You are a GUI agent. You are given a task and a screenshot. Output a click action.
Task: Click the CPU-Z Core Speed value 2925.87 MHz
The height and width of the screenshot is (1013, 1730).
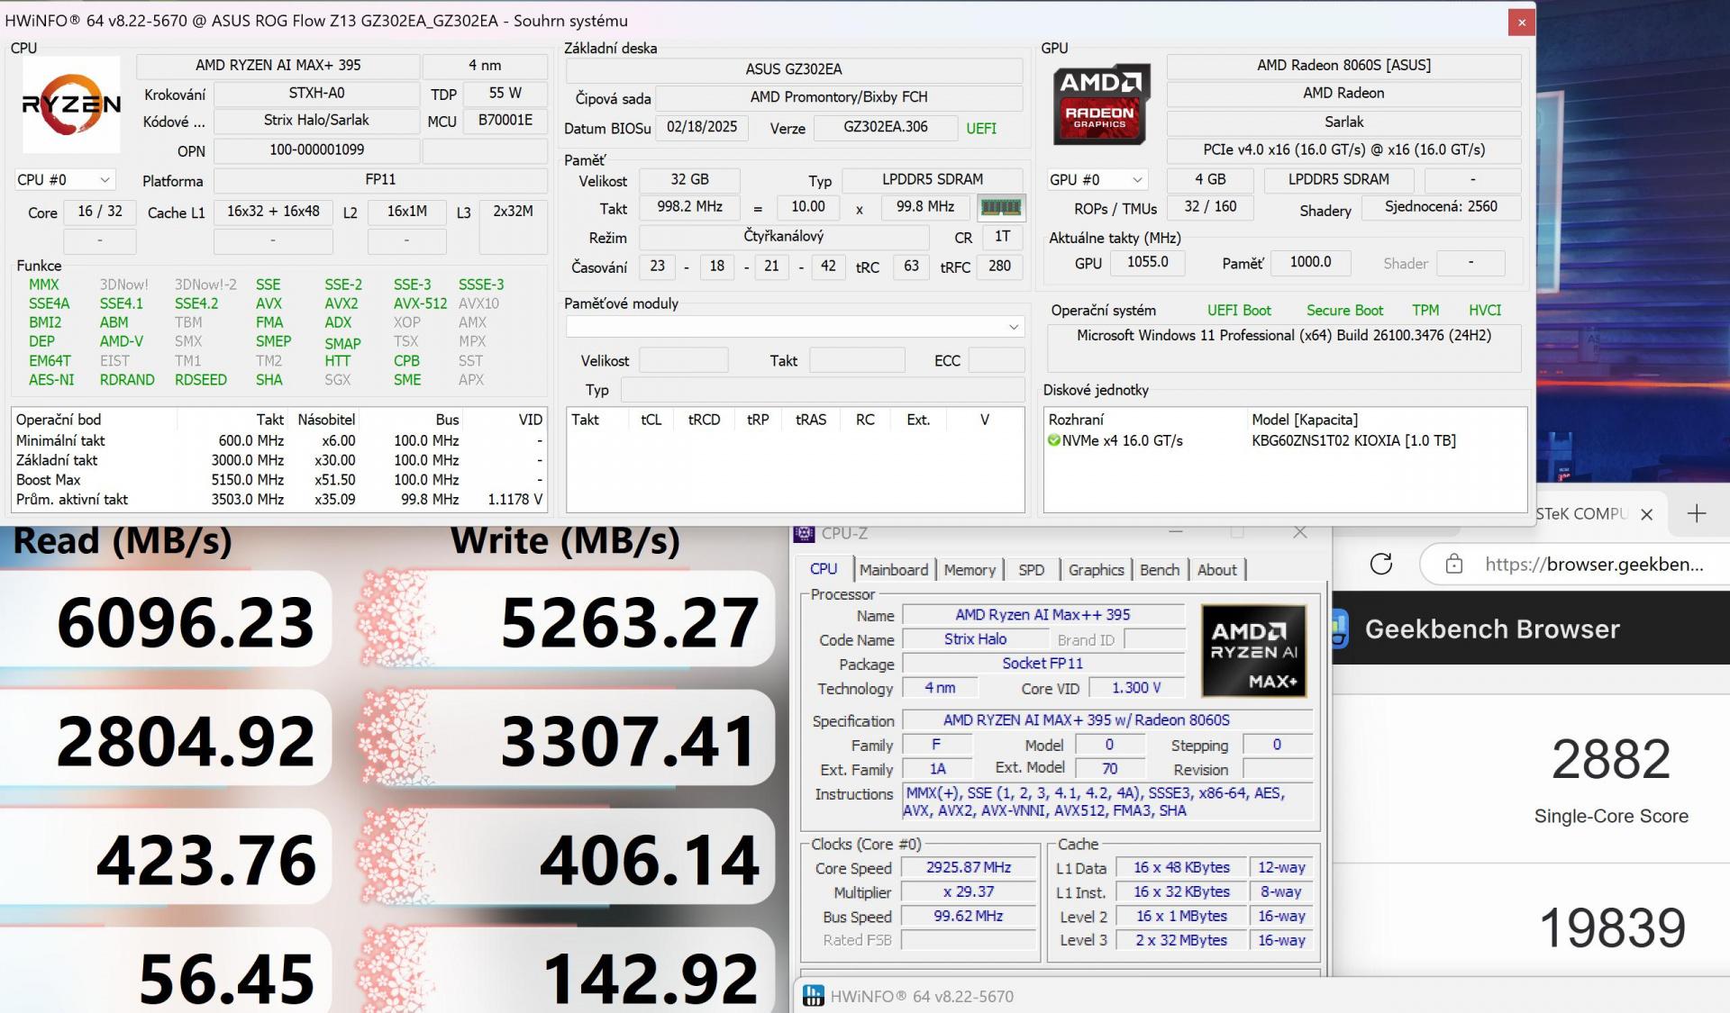coord(969,868)
